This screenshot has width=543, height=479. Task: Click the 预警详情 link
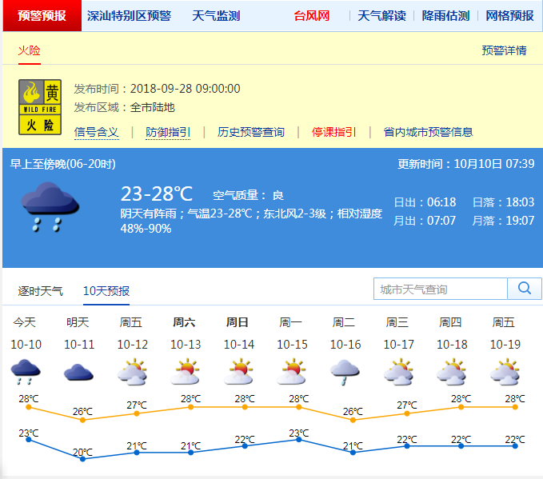tap(504, 50)
